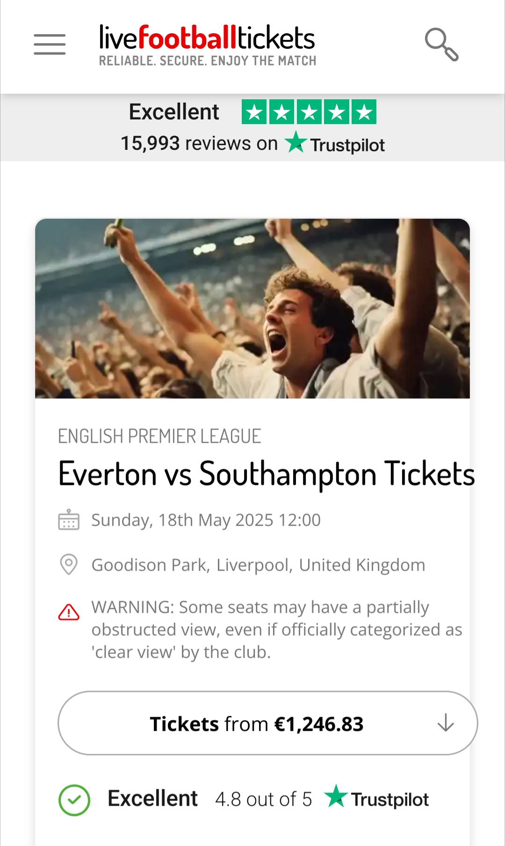Click the partially obstructed view warning text

(276, 629)
